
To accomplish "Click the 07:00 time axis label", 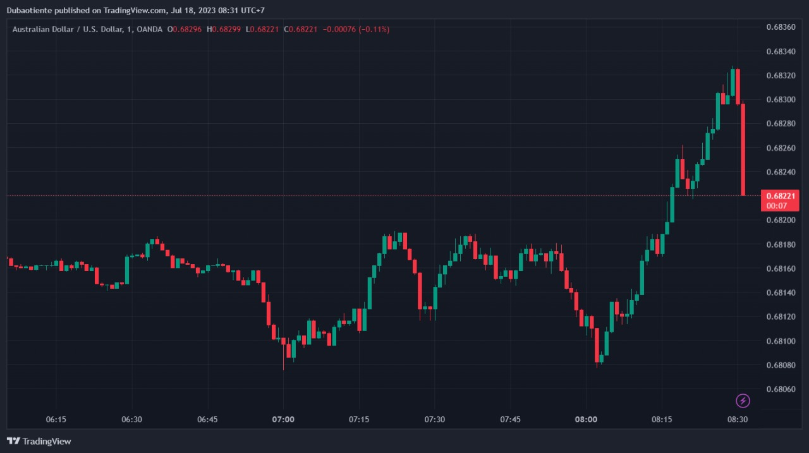I will point(283,420).
